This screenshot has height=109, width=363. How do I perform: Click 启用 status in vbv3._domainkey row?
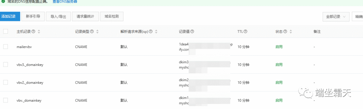tap(279, 65)
